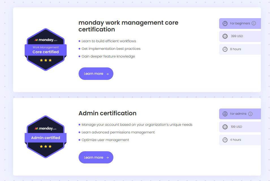Image resolution: width=270 pixels, height=181 pixels.
Task: Click the info icon beside For beginners
Action: (x=254, y=23)
